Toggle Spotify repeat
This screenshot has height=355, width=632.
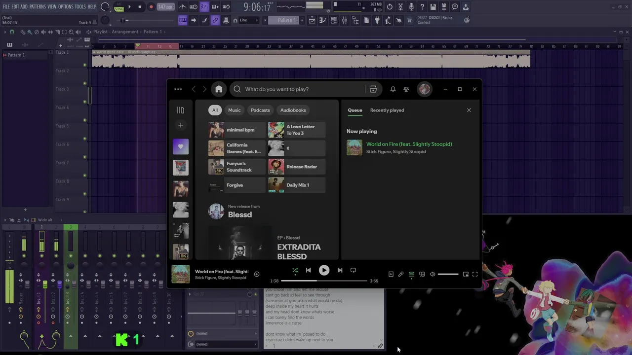point(353,270)
